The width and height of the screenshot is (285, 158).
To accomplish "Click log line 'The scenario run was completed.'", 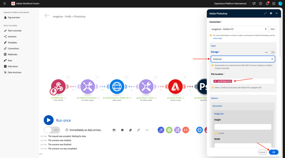I will [63, 149].
